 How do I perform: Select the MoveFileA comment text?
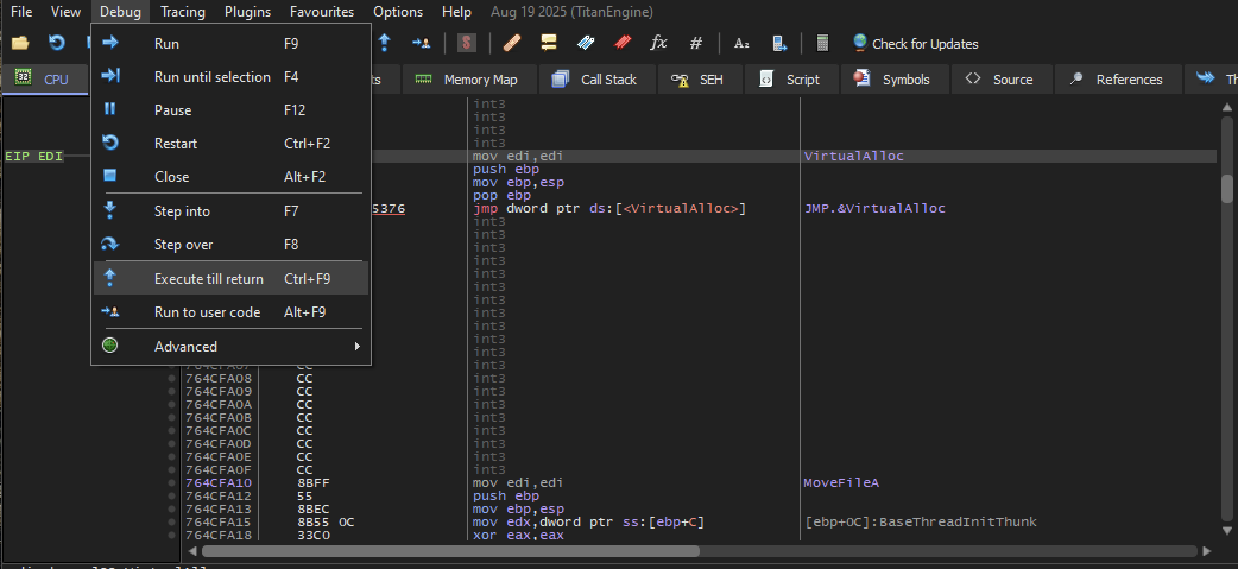click(841, 483)
